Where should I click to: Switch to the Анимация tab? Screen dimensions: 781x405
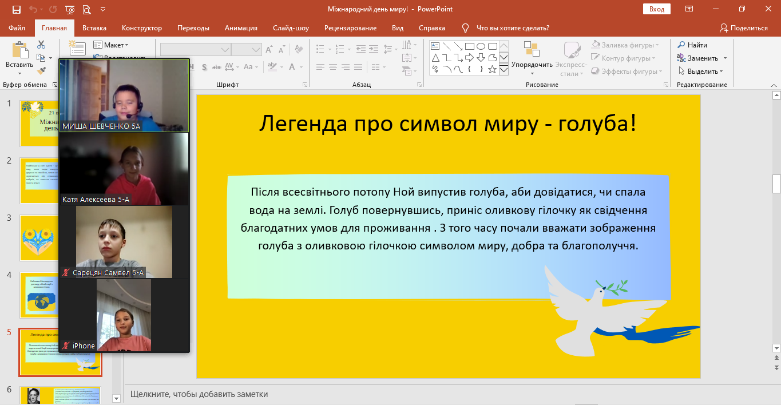coord(241,28)
